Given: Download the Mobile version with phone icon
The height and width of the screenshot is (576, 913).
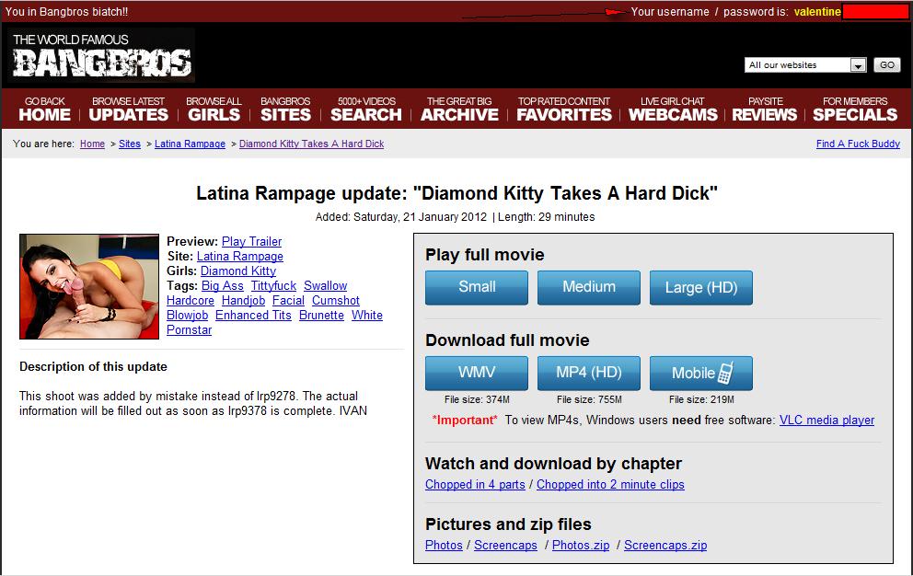Looking at the screenshot, I should (701, 373).
